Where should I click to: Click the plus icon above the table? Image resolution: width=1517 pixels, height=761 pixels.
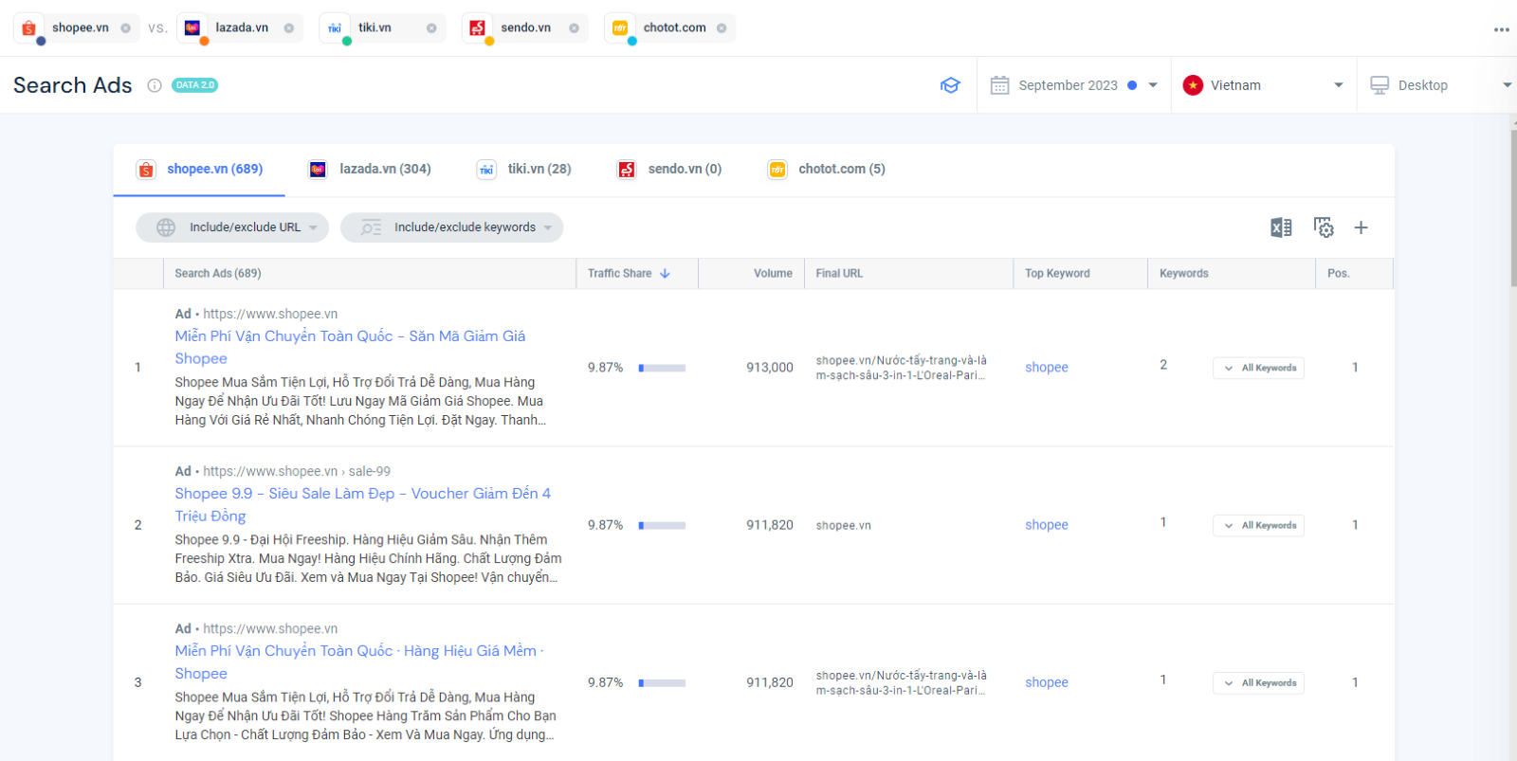(1361, 227)
